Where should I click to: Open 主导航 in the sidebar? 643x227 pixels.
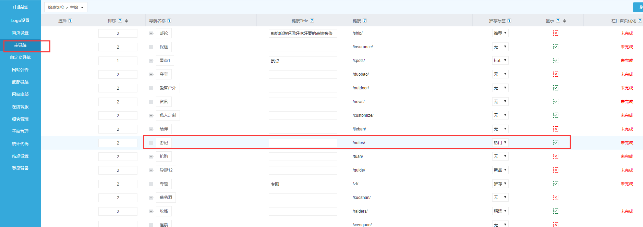click(20, 45)
